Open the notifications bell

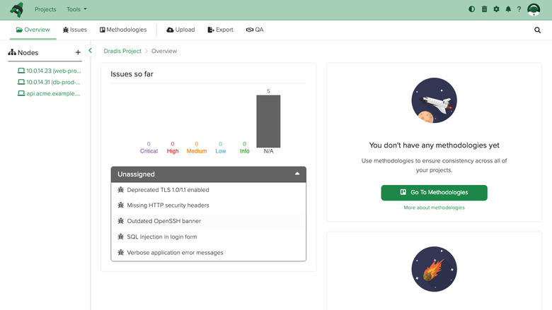(x=508, y=9)
